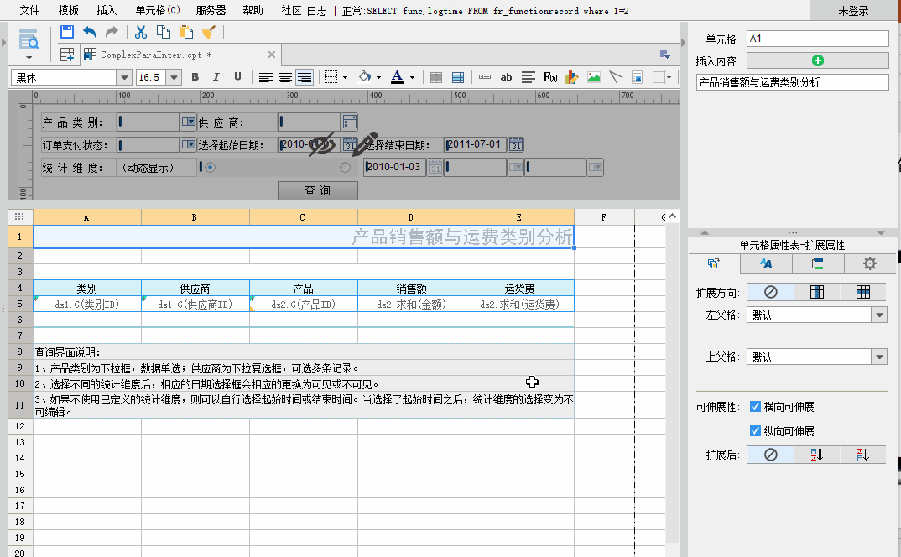Insert a slope line in cell

pos(616,77)
